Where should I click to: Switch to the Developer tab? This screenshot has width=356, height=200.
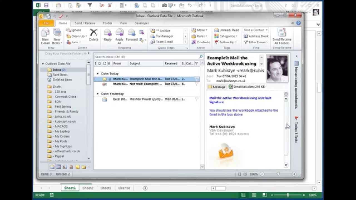click(142, 23)
